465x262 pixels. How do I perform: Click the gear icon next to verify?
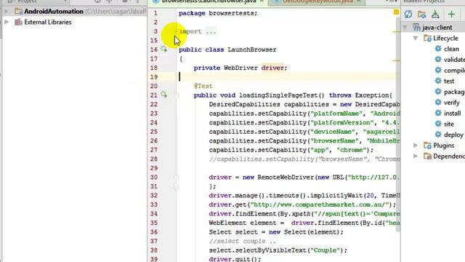pos(438,102)
